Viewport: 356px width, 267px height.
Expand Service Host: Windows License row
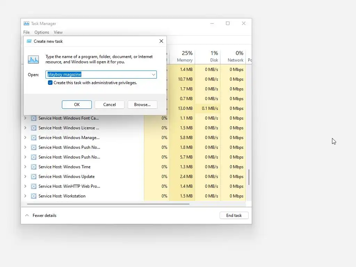[25, 128]
